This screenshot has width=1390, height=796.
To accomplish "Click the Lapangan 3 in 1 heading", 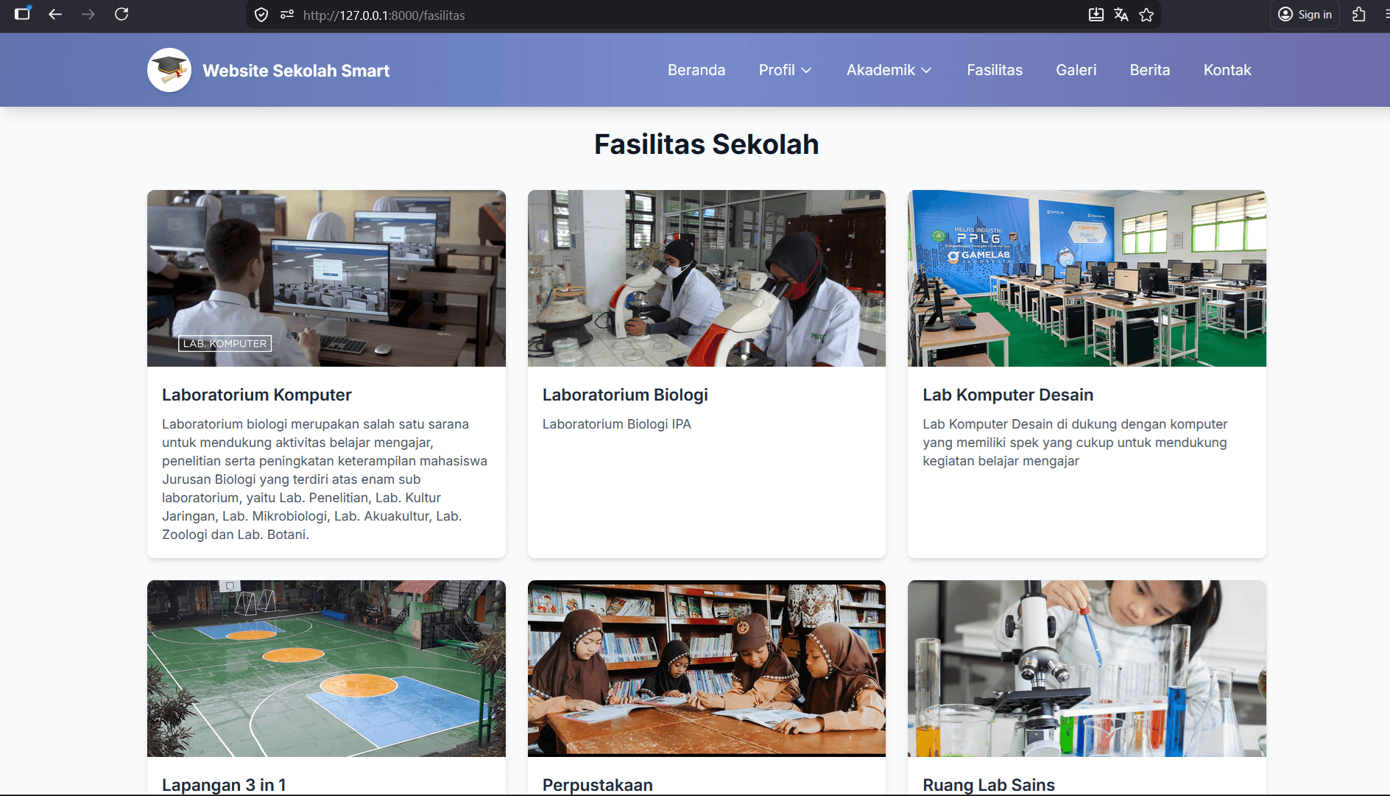I will pyautogui.click(x=224, y=785).
